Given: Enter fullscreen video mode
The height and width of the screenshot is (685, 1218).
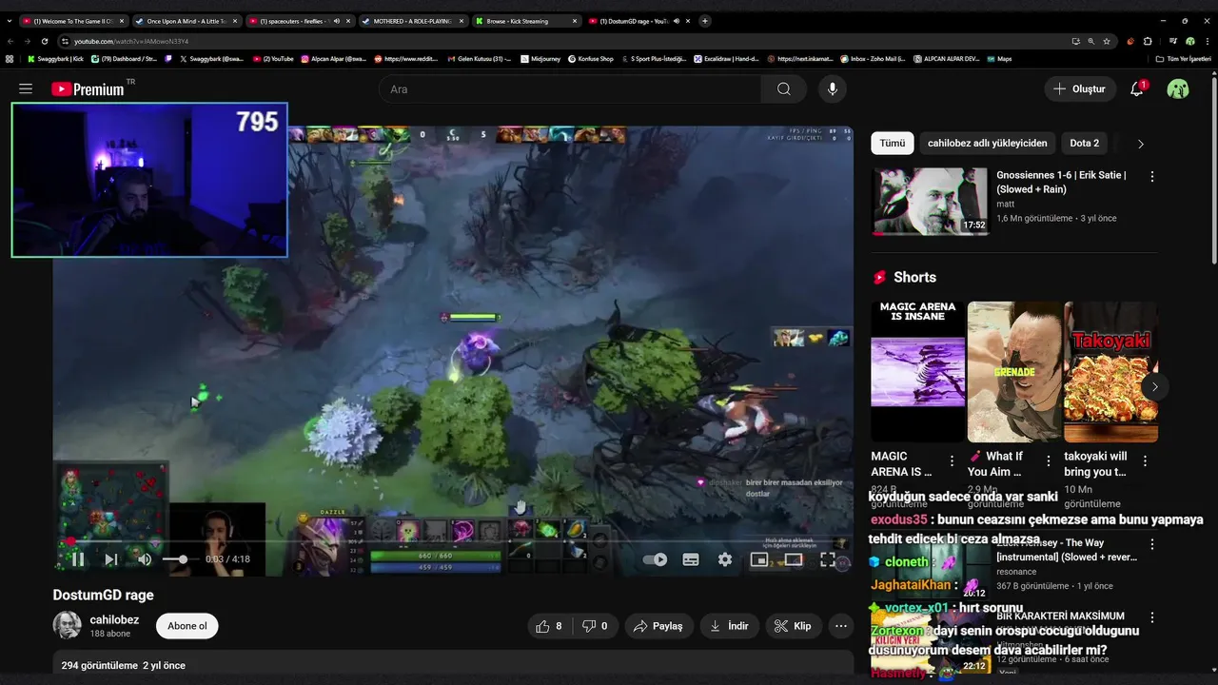Looking at the screenshot, I should 828,559.
